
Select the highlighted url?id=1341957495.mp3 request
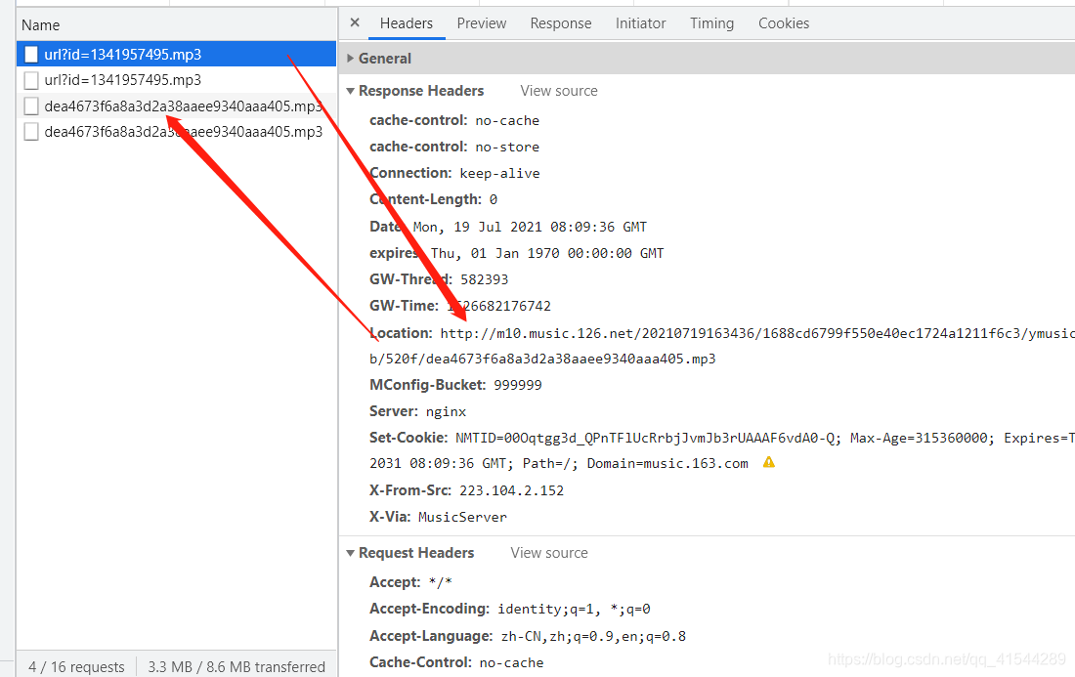tap(176, 54)
